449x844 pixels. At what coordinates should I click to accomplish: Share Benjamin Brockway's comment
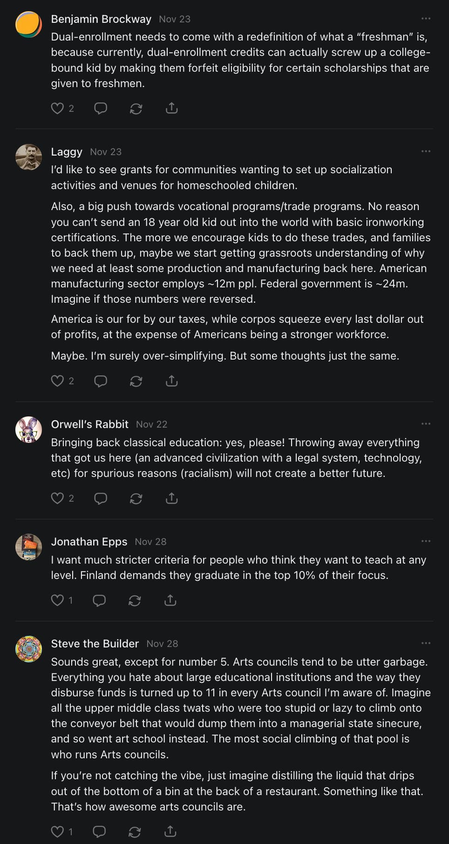[171, 109]
